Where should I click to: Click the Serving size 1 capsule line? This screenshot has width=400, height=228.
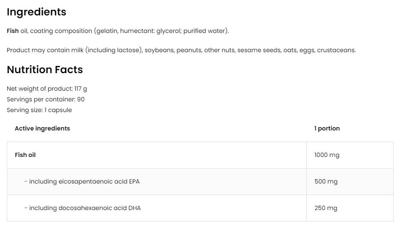tap(39, 110)
